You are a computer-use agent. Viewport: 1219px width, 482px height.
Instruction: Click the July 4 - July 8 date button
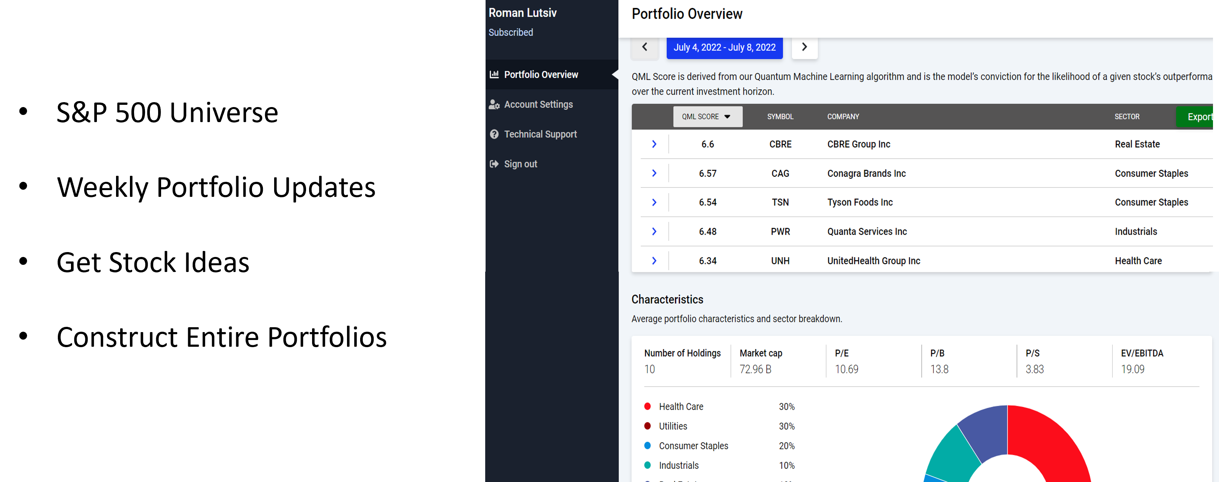[x=724, y=47]
